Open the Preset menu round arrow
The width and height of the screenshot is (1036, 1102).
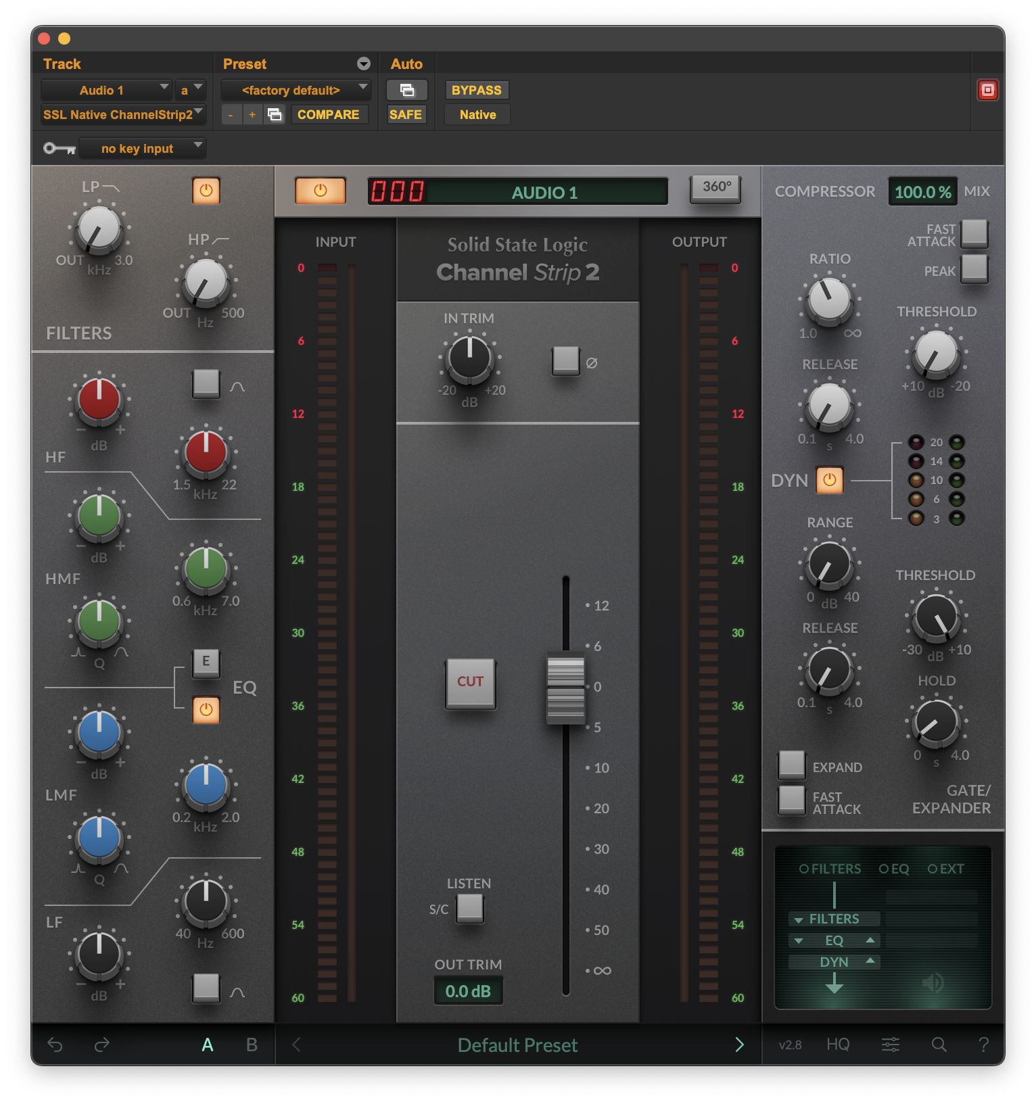point(364,64)
